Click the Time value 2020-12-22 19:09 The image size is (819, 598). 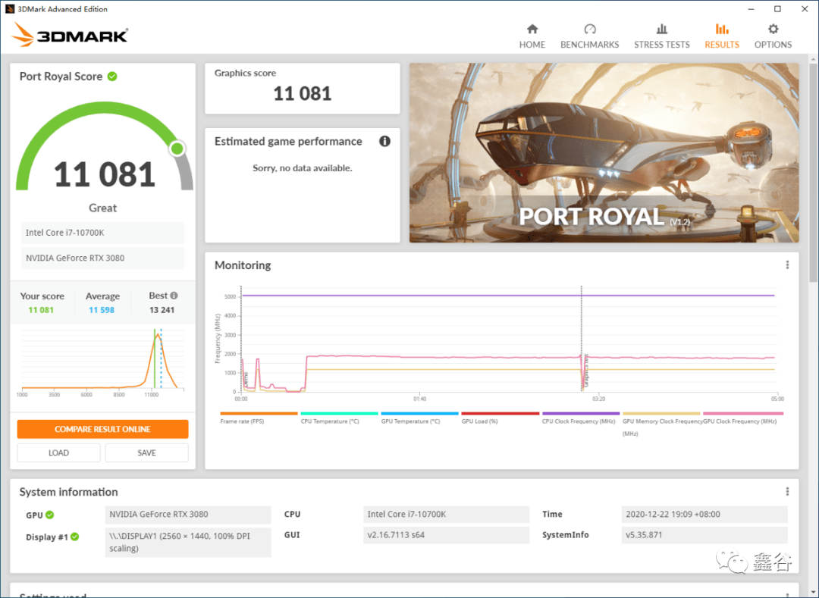click(704, 514)
